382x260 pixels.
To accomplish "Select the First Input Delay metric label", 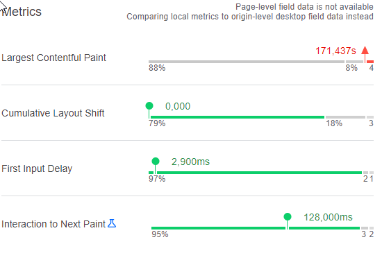I will coord(37,168).
